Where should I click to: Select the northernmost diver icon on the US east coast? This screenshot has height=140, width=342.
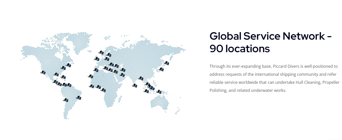pyautogui.click(x=68, y=65)
